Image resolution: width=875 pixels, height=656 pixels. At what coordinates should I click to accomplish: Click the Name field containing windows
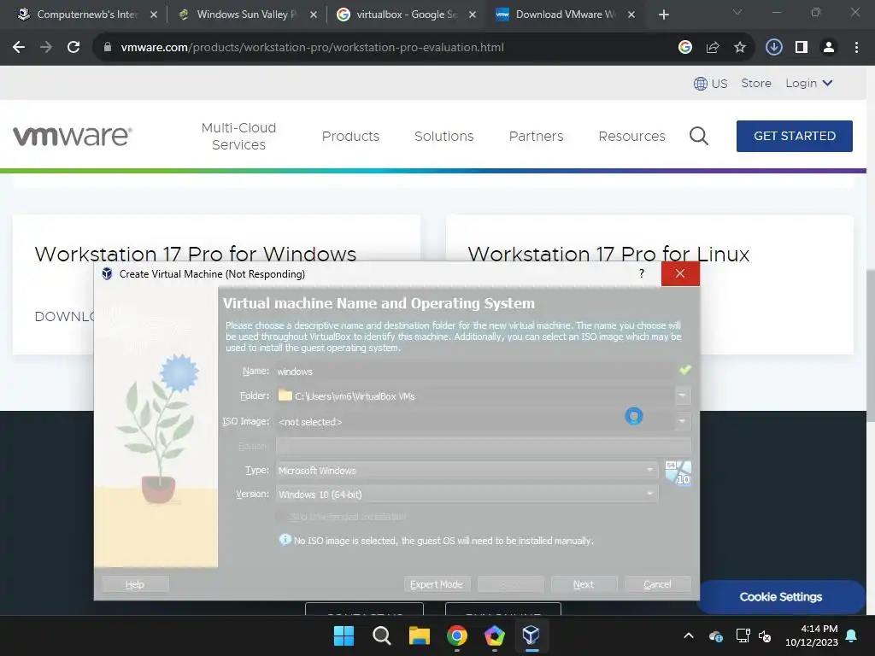[474, 371]
